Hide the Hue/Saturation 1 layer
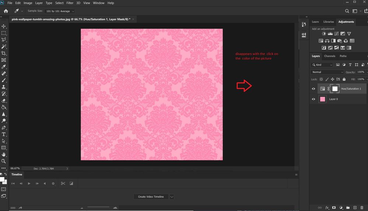 (313, 89)
